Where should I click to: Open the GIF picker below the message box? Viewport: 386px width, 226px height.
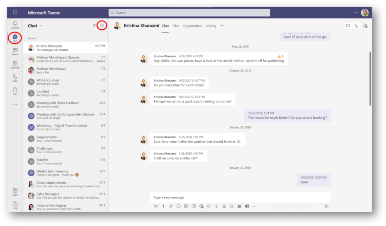pos(186,206)
